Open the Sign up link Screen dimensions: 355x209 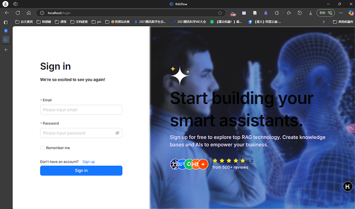pyautogui.click(x=88, y=162)
